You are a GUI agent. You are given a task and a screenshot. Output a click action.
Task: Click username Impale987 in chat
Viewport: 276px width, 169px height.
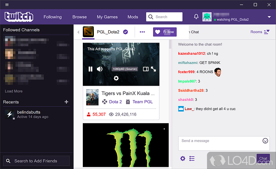click(187, 81)
